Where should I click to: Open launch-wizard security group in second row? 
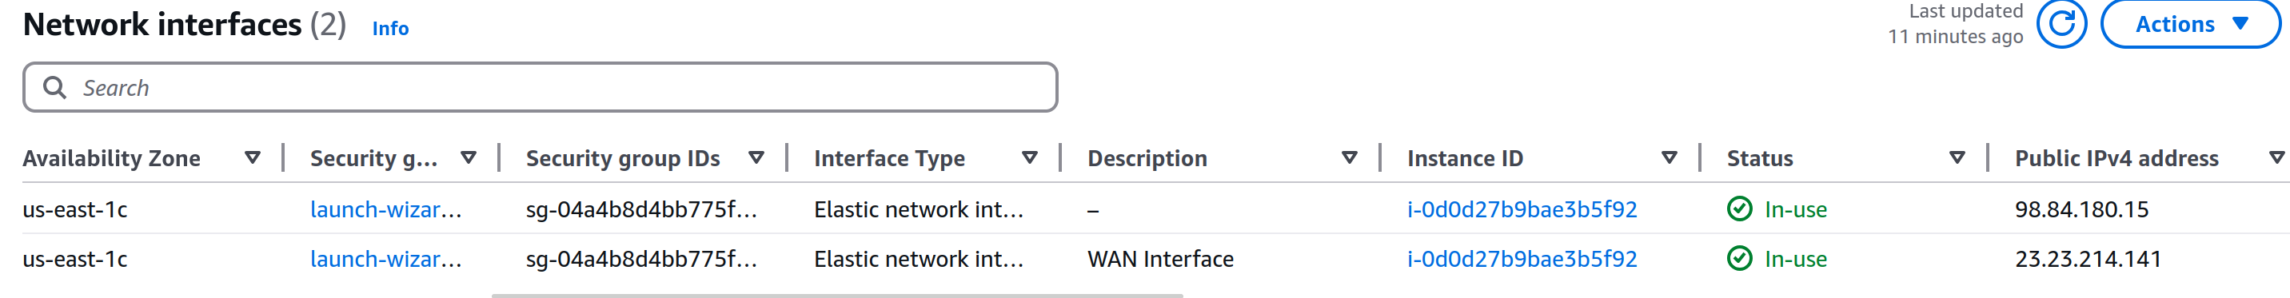point(386,259)
